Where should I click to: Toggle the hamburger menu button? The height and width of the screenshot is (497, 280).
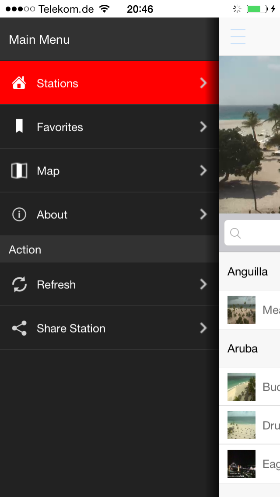(x=238, y=37)
